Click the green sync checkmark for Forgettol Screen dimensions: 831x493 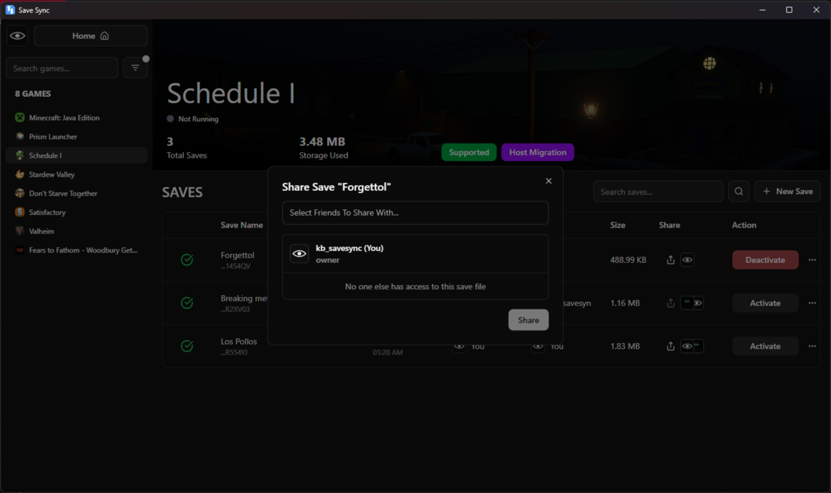pyautogui.click(x=187, y=260)
